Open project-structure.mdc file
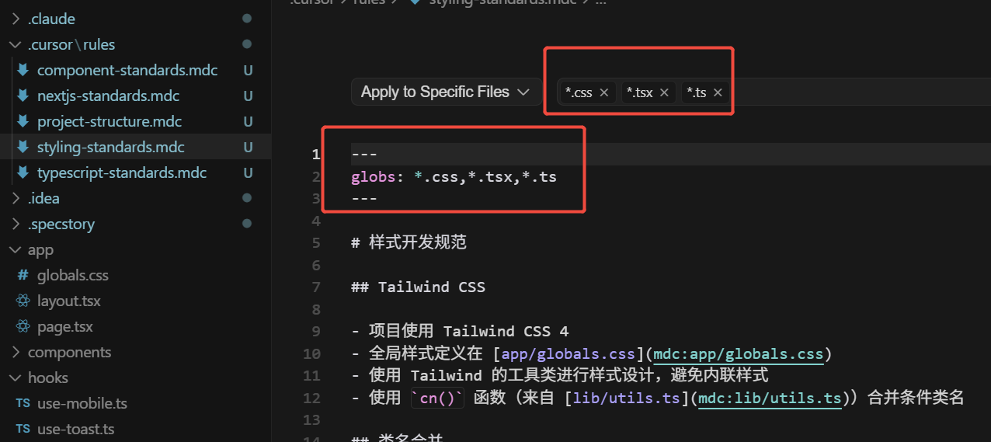The width and height of the screenshot is (991, 442). (110, 121)
